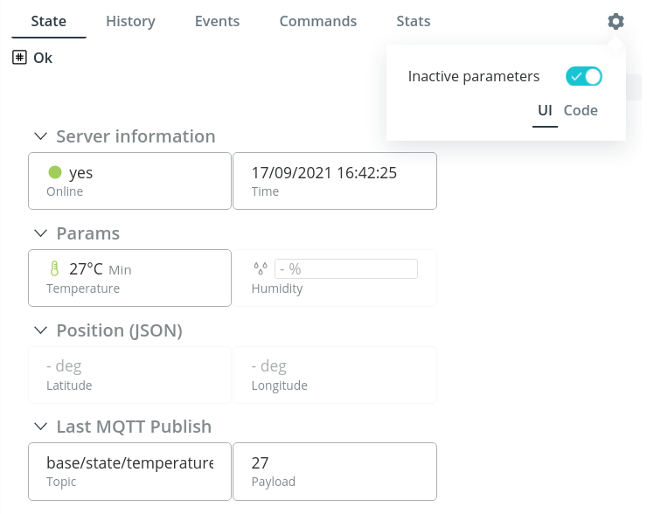The image size is (647, 514).
Task: Open the Events tab
Action: tap(217, 21)
